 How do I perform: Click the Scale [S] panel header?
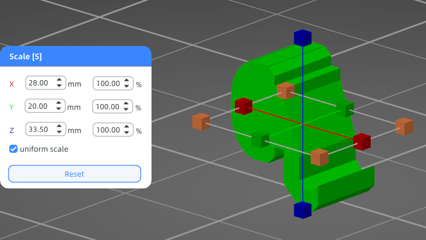(x=76, y=56)
